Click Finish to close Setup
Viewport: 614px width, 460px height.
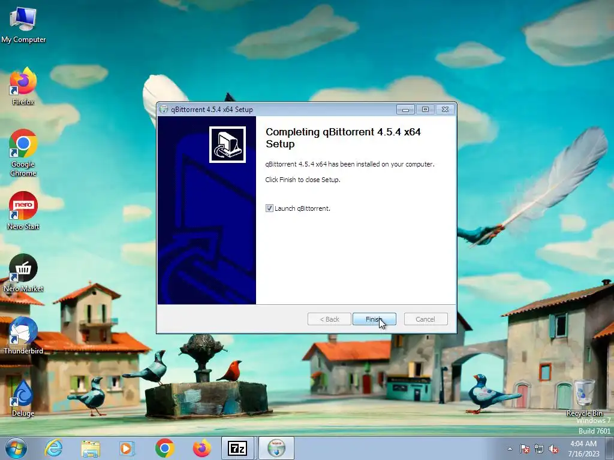click(374, 319)
